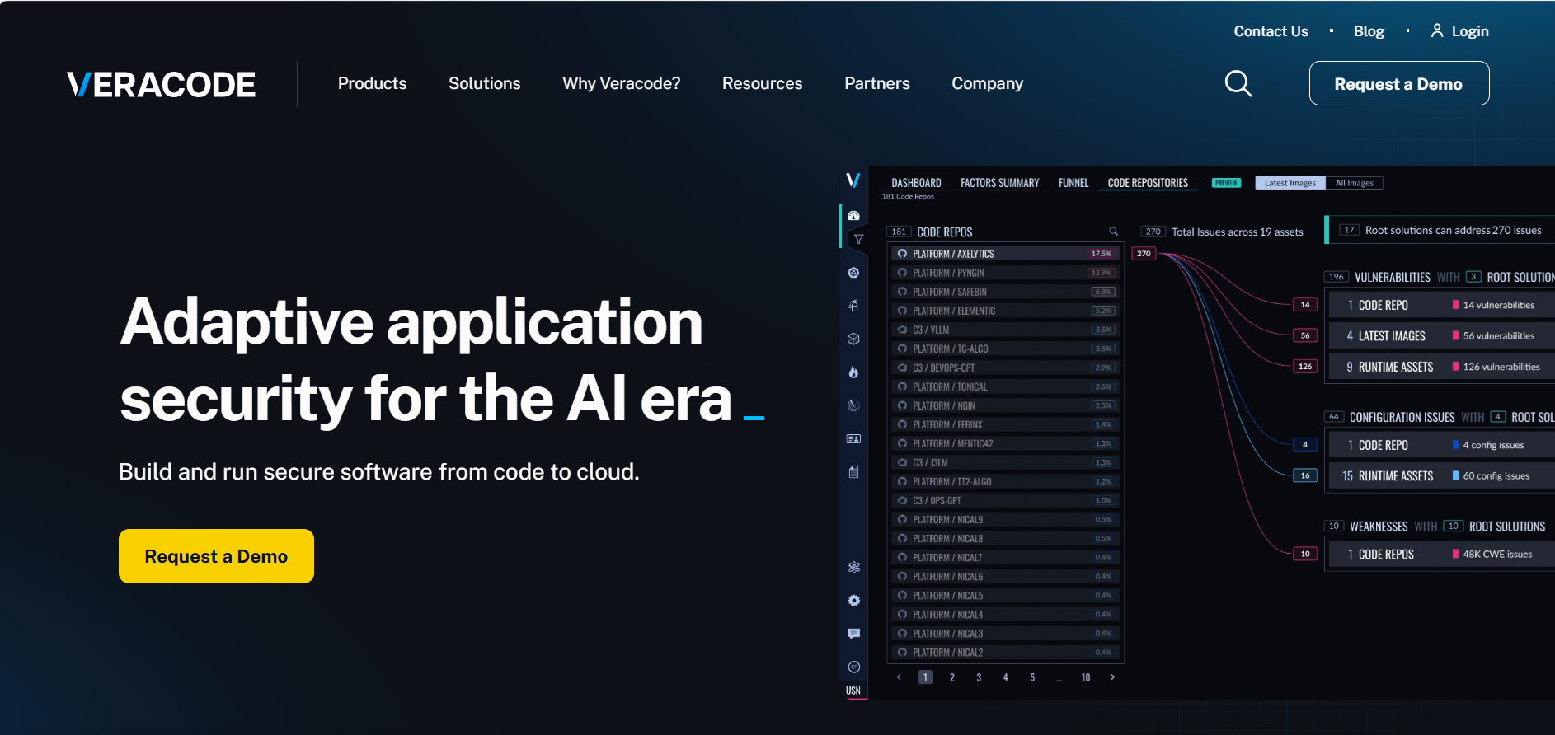Open the flame sidebar icon
Image resolution: width=1555 pixels, height=735 pixels.
pos(853,372)
